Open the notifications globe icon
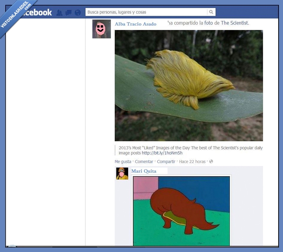The width and height of the screenshot is (283, 252). tap(78, 13)
